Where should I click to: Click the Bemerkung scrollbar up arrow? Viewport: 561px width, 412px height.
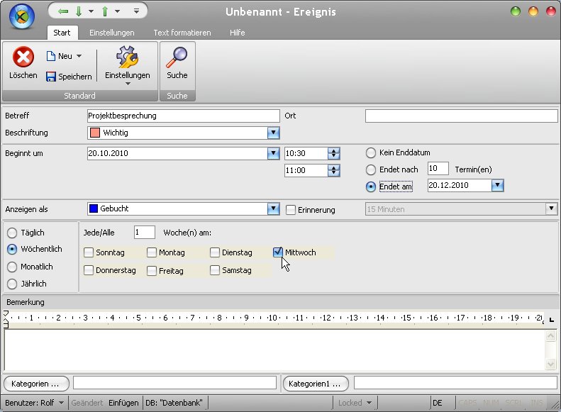point(550,336)
